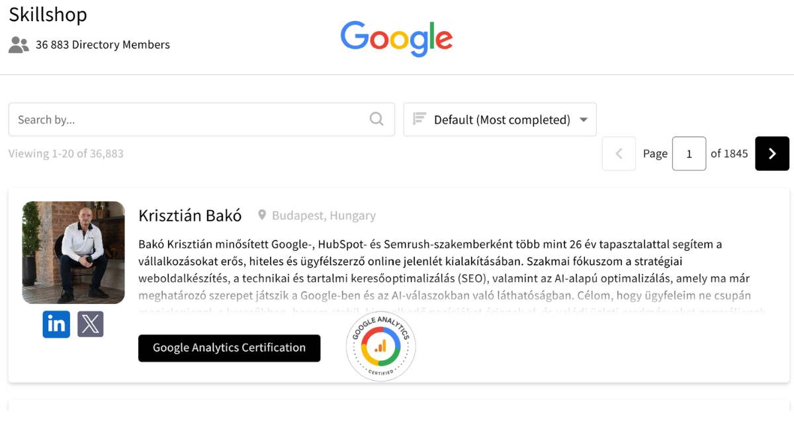Click the sort filter icon beside Default dropdown
Viewport: 794px width, 447px height.
click(x=418, y=119)
